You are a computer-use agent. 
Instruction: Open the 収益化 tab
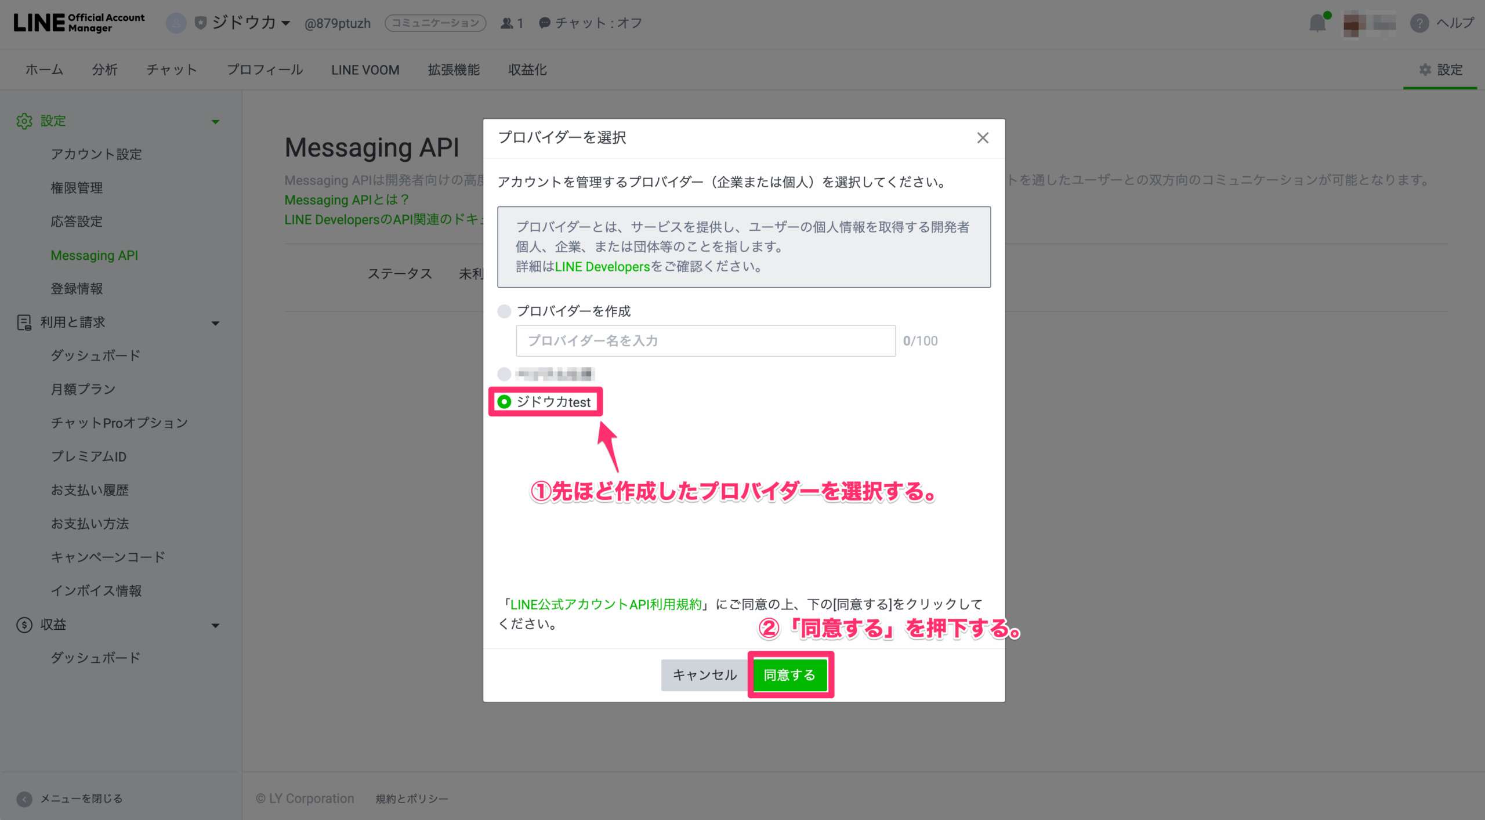[527, 70]
